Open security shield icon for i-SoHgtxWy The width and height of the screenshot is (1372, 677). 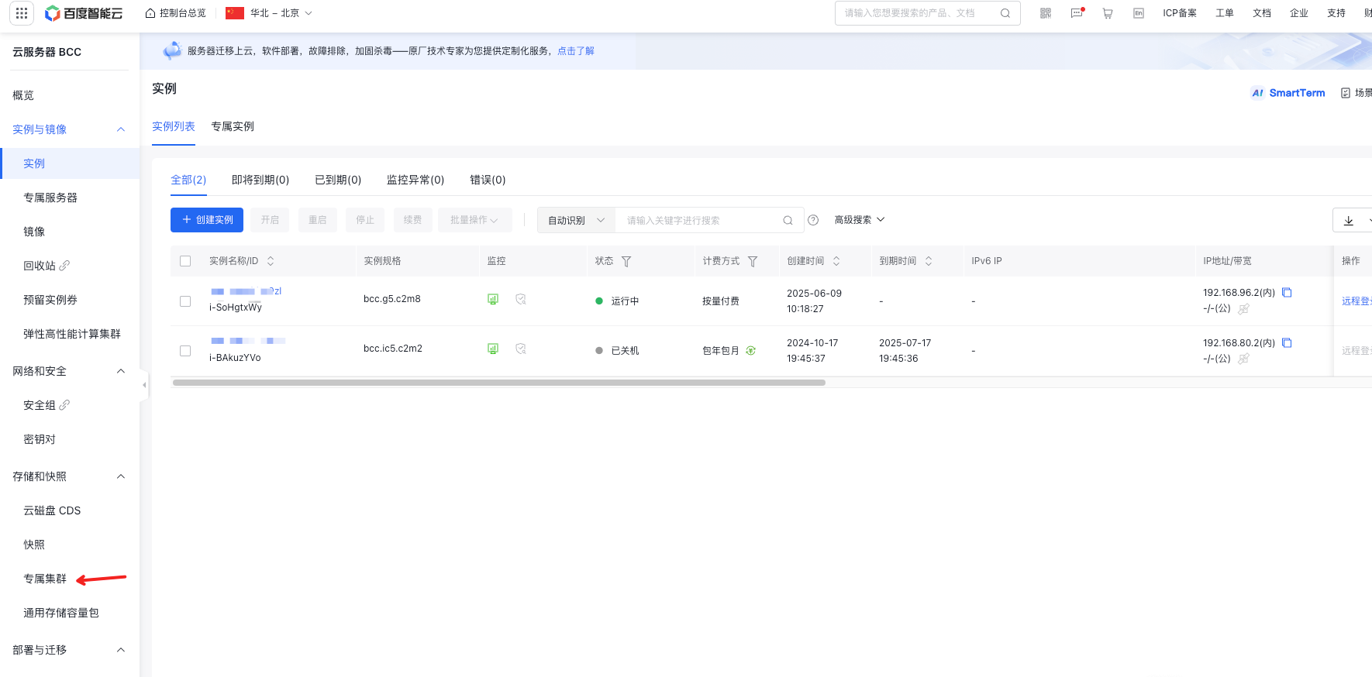[x=521, y=299]
